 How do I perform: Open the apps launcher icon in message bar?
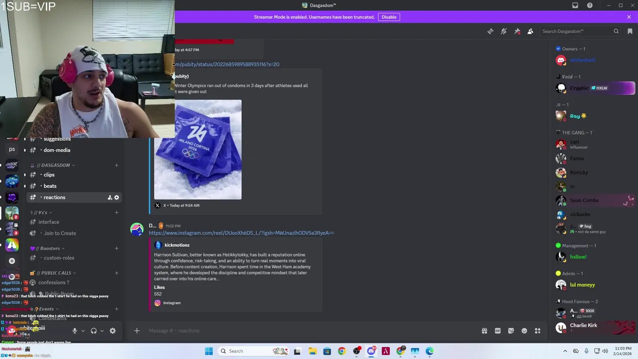tap(538, 331)
